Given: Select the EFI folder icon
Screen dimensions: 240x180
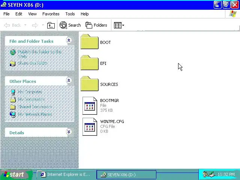Looking at the screenshot, I should pyautogui.click(x=90, y=63).
